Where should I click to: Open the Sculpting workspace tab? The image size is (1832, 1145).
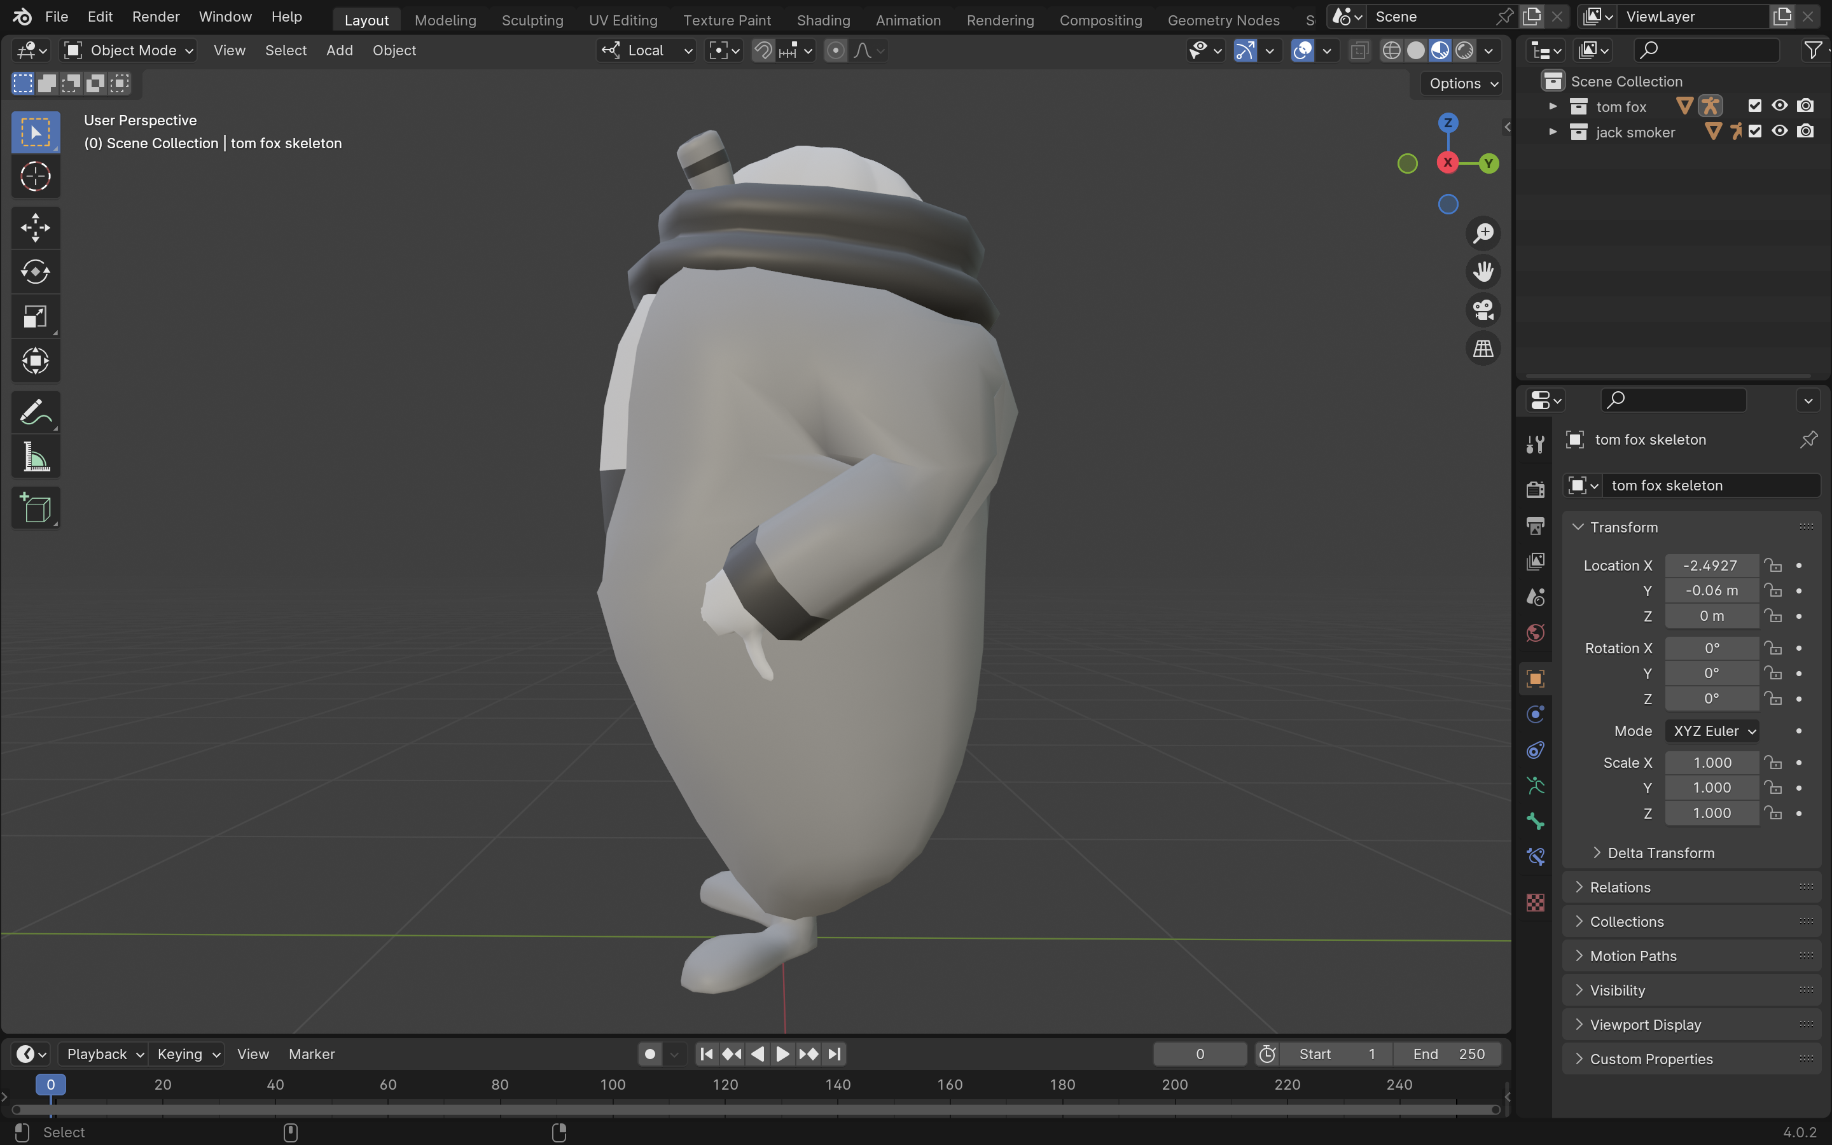pos(532,20)
